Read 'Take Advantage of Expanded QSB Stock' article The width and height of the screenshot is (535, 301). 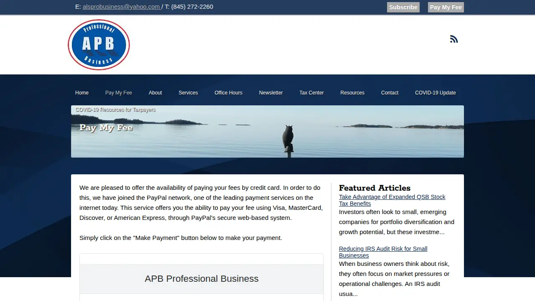(392, 200)
